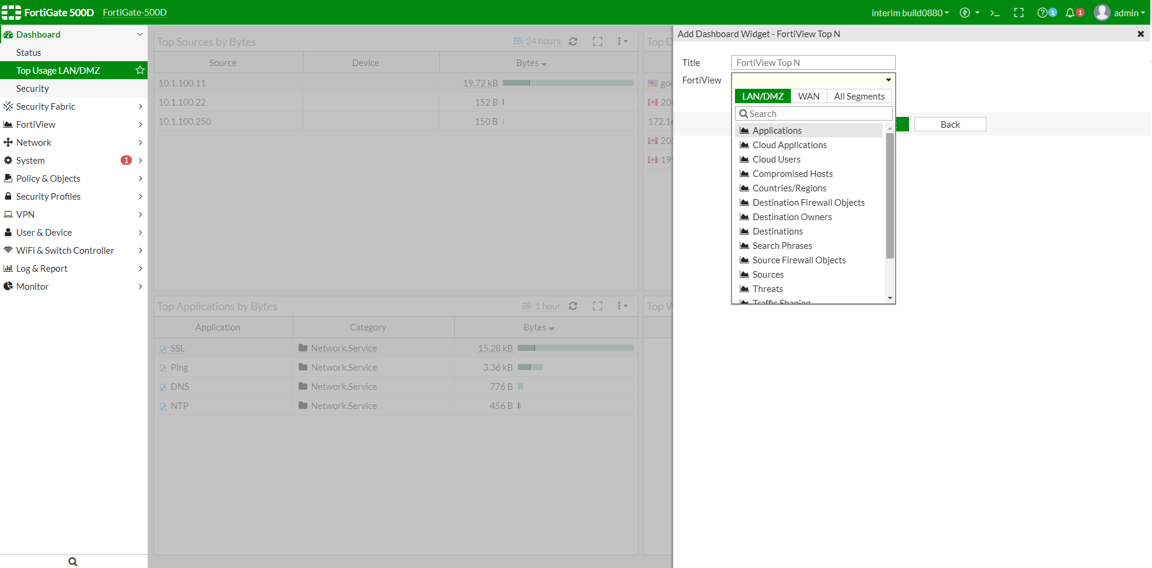Choose Destination Firewall Objects option
The width and height of the screenshot is (1152, 568).
pos(808,202)
